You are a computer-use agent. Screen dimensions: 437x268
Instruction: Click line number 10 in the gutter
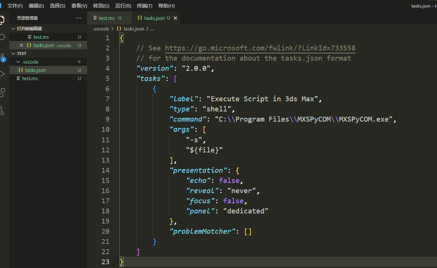coord(105,129)
